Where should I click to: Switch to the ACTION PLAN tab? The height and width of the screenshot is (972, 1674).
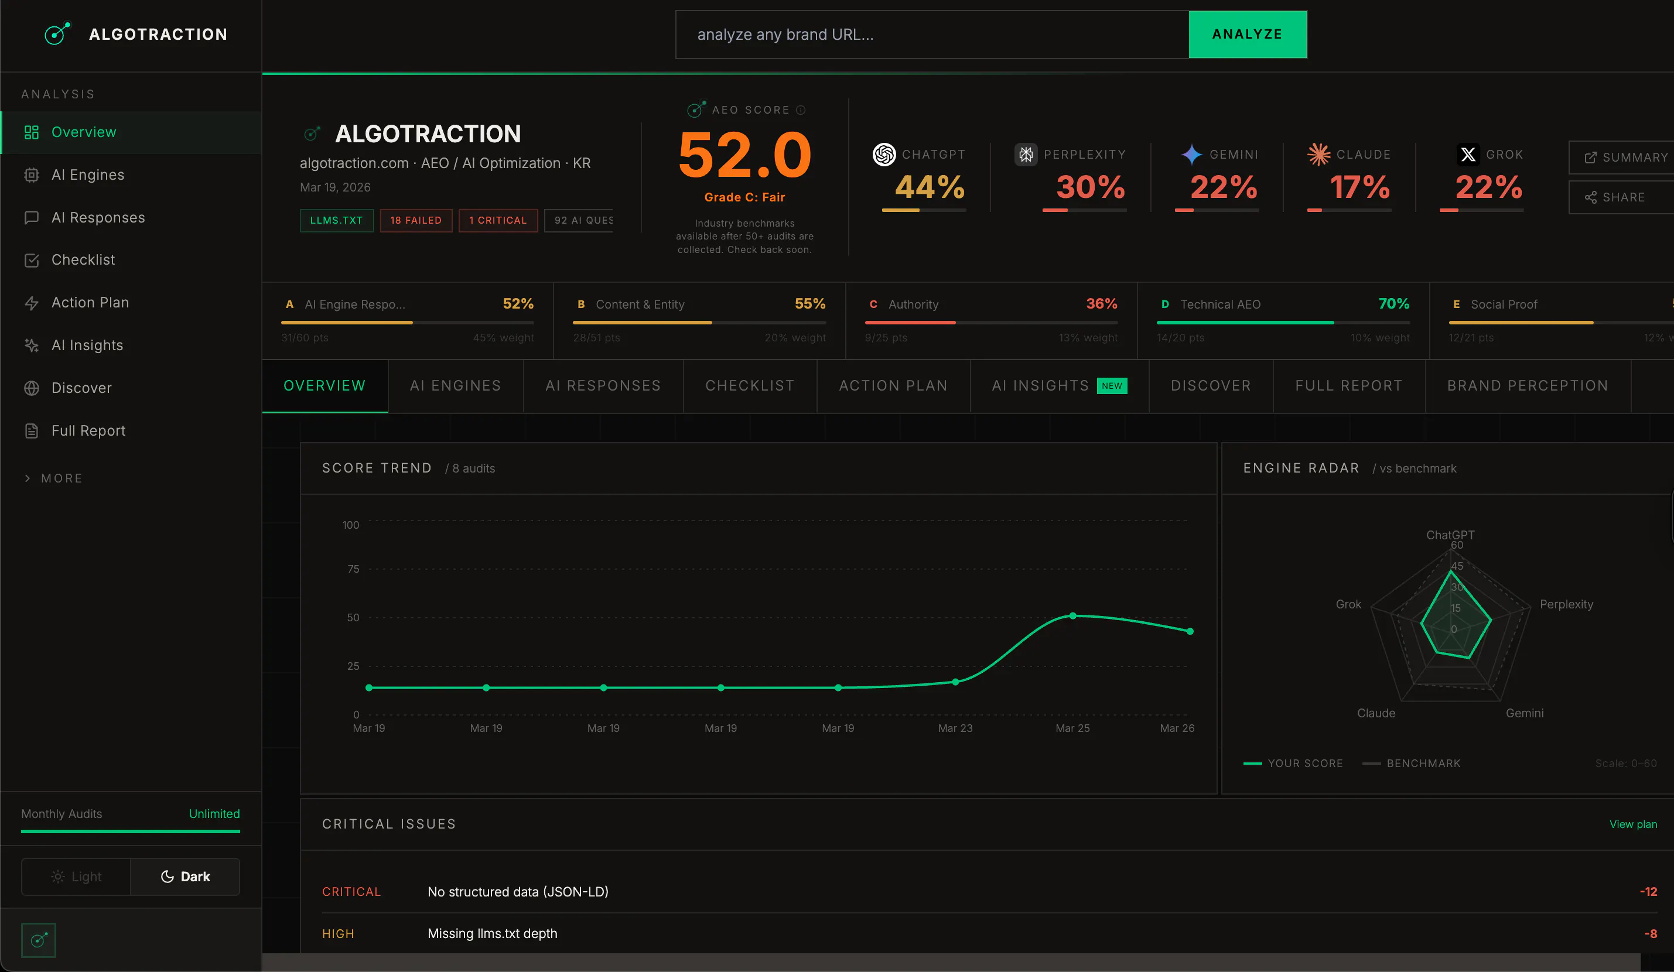(893, 386)
